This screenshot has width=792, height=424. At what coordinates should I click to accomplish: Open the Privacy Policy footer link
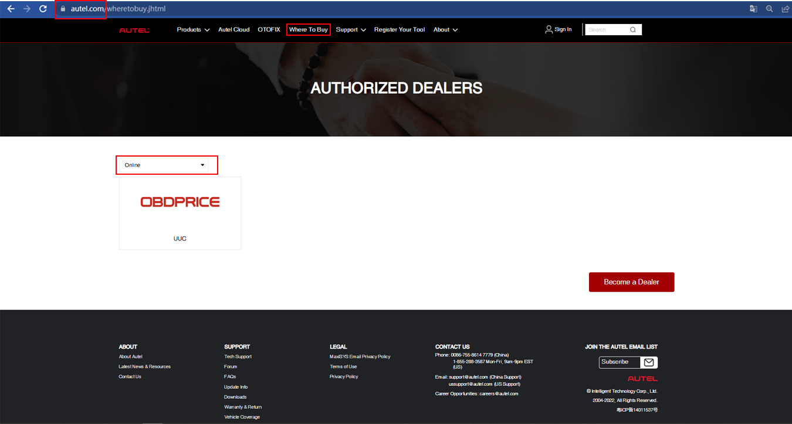pyautogui.click(x=344, y=376)
